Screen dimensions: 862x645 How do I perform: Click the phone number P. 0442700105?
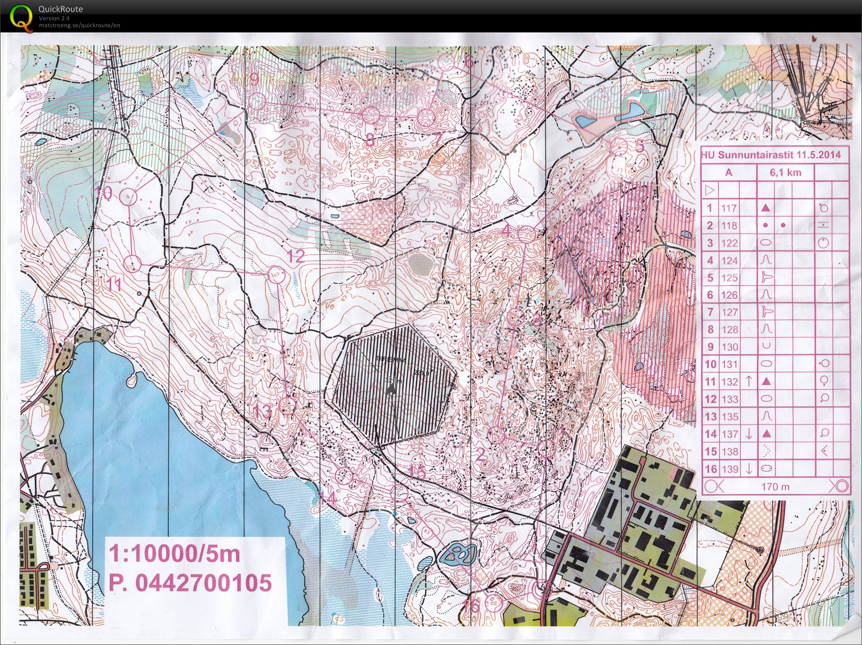coord(190,582)
